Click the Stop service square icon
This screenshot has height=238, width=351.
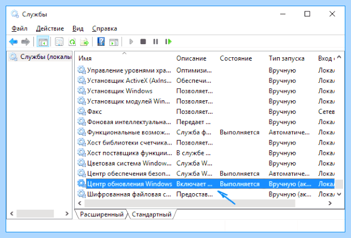(x=143, y=42)
